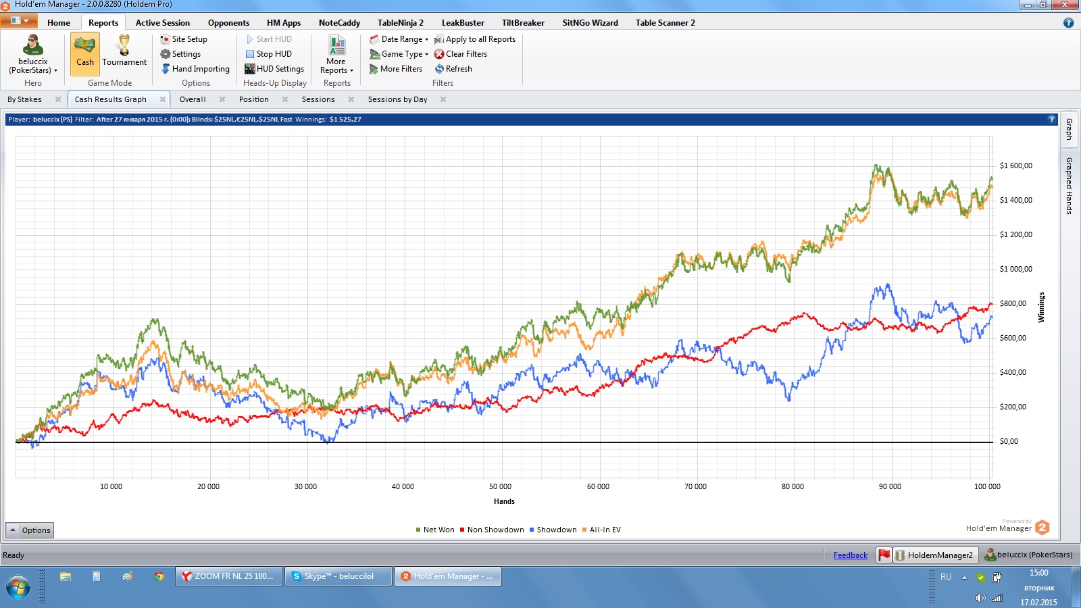Open the LeakBuster tab
This screenshot has height=608, width=1081.
(463, 22)
